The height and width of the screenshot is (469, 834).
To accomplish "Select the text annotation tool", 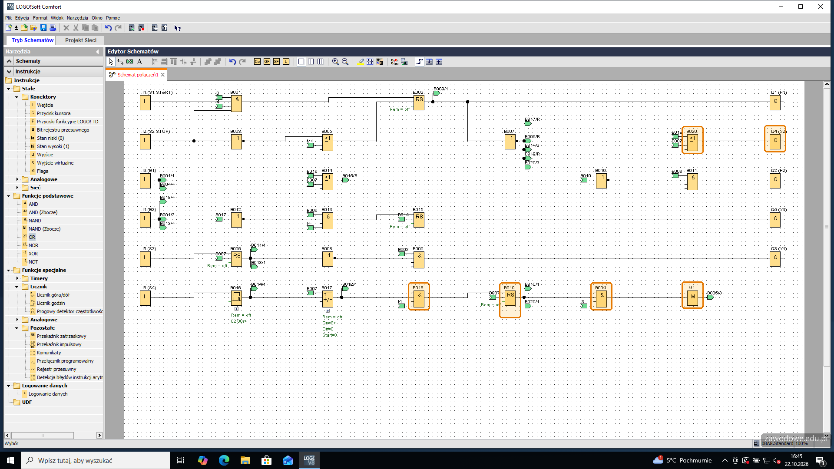I will (139, 62).
